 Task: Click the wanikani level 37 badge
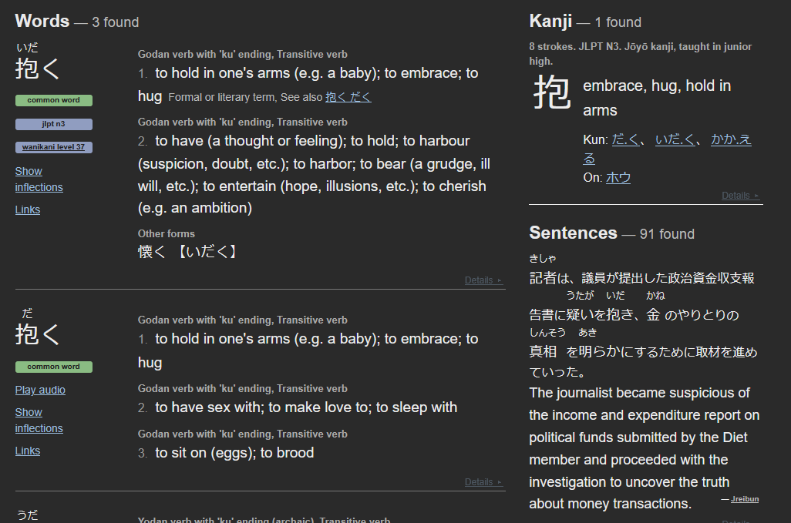(53, 147)
